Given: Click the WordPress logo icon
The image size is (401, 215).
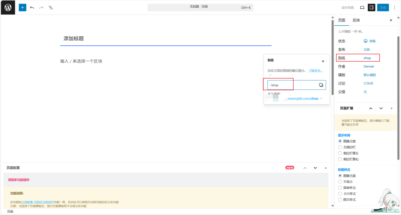Looking at the screenshot, I should [x=8, y=7].
